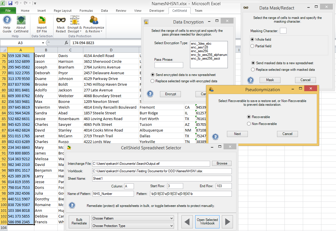Switch to the Page Layout tab
Viewport: 336px width, 231px height.
63,11
